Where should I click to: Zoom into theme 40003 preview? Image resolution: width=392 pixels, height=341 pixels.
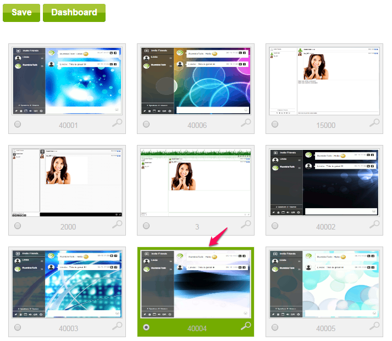click(118, 327)
